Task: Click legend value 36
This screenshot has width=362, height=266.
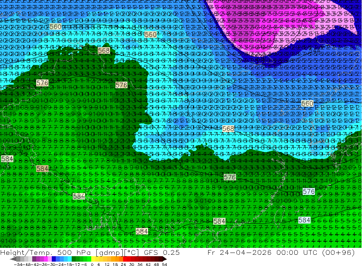Action: coord(140,265)
